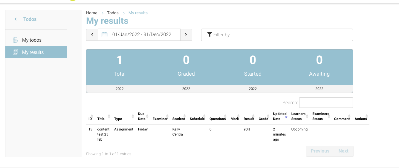Click the My results report icon
The height and width of the screenshot is (168, 399).
point(15,52)
